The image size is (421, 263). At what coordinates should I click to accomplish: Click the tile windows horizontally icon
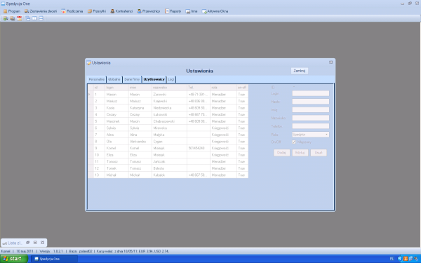pyautogui.click(x=41, y=18)
